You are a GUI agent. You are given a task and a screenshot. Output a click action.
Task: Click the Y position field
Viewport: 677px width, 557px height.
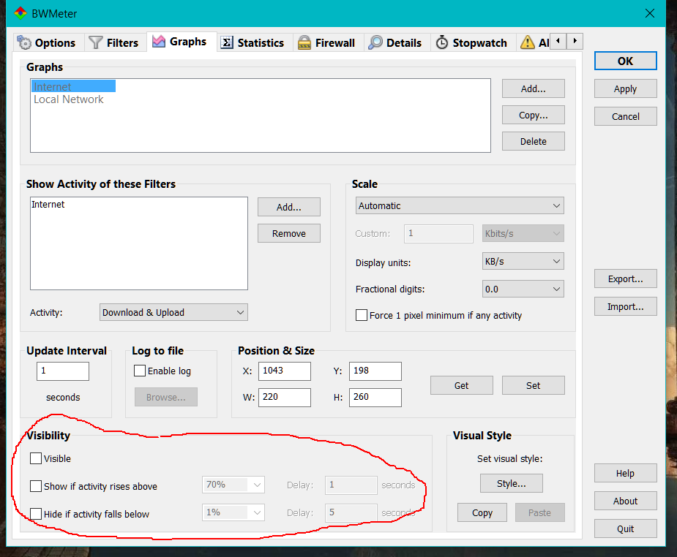pyautogui.click(x=375, y=371)
